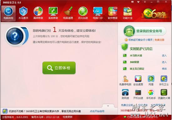Screen dimensions: 172x120
Task: Click the IE主页已锁定 green status icon
Action: pos(124,69)
